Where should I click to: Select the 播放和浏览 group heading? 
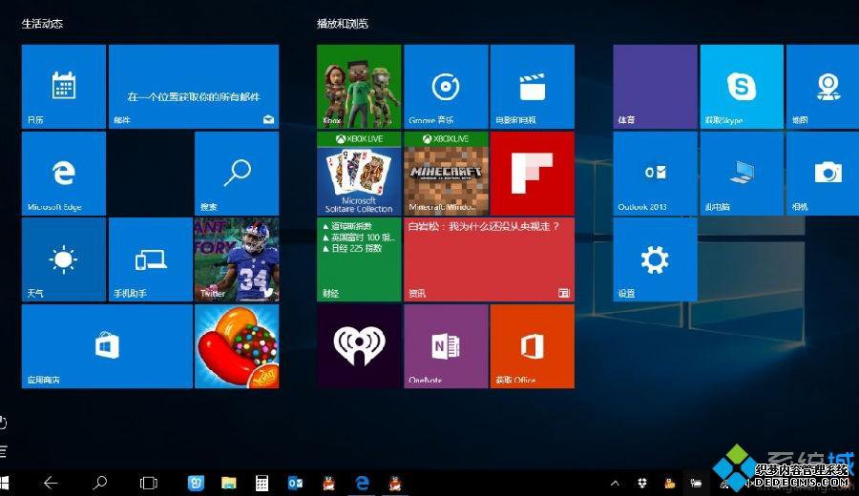click(x=343, y=24)
